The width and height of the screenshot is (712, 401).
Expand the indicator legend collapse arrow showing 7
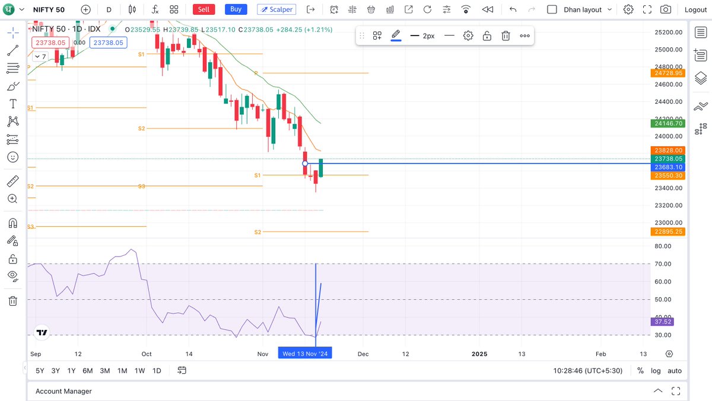point(41,56)
